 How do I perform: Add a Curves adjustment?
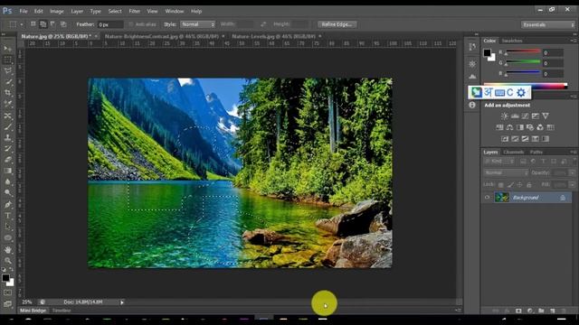tap(525, 116)
